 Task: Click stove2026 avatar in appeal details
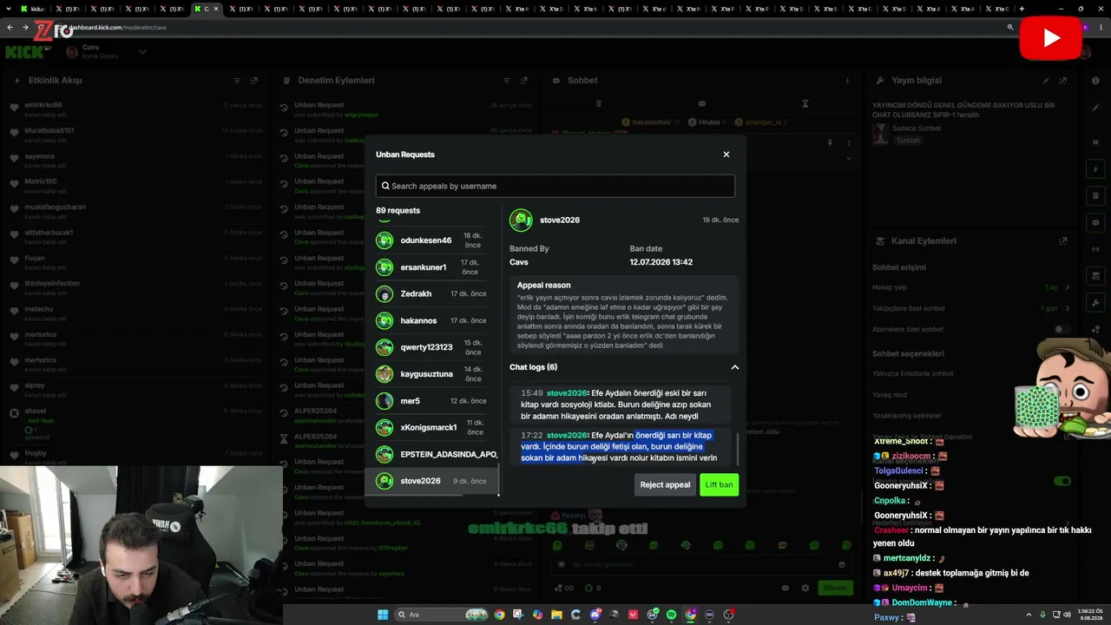point(521,220)
